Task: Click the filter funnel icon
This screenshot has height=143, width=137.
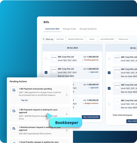Action: click(44, 39)
